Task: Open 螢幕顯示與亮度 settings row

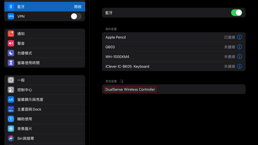Action: (x=45, y=99)
